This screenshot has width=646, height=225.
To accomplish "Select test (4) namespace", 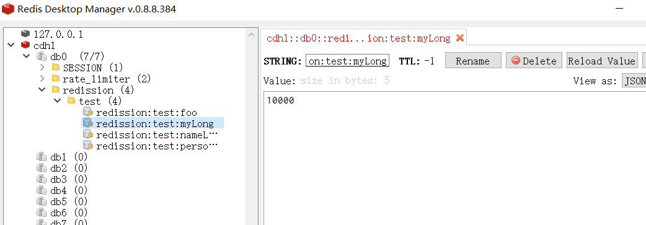I will (x=100, y=100).
